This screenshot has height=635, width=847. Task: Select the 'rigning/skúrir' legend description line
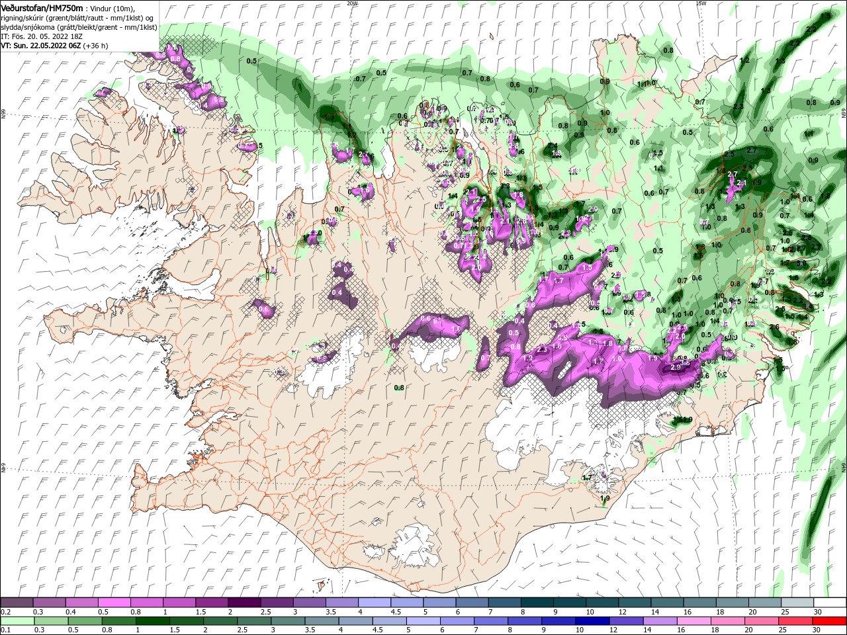tap(77, 18)
